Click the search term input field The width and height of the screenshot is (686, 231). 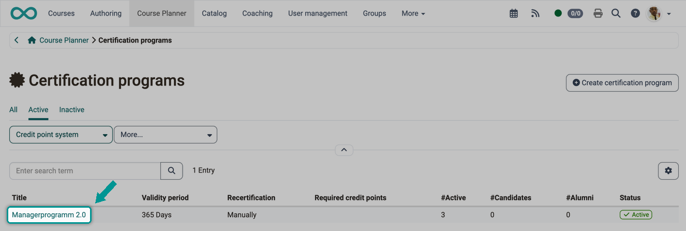[x=85, y=171]
